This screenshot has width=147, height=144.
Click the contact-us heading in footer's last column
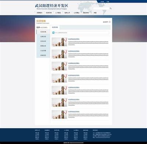pyautogui.click(x=95, y=130)
